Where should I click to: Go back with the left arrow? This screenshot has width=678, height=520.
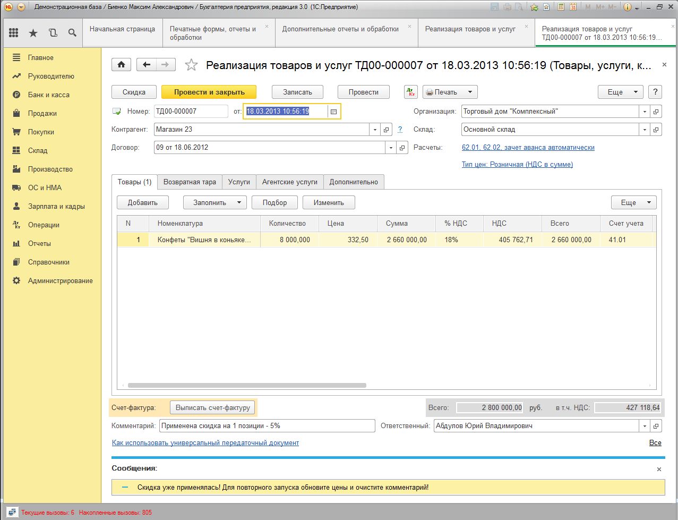pos(147,65)
